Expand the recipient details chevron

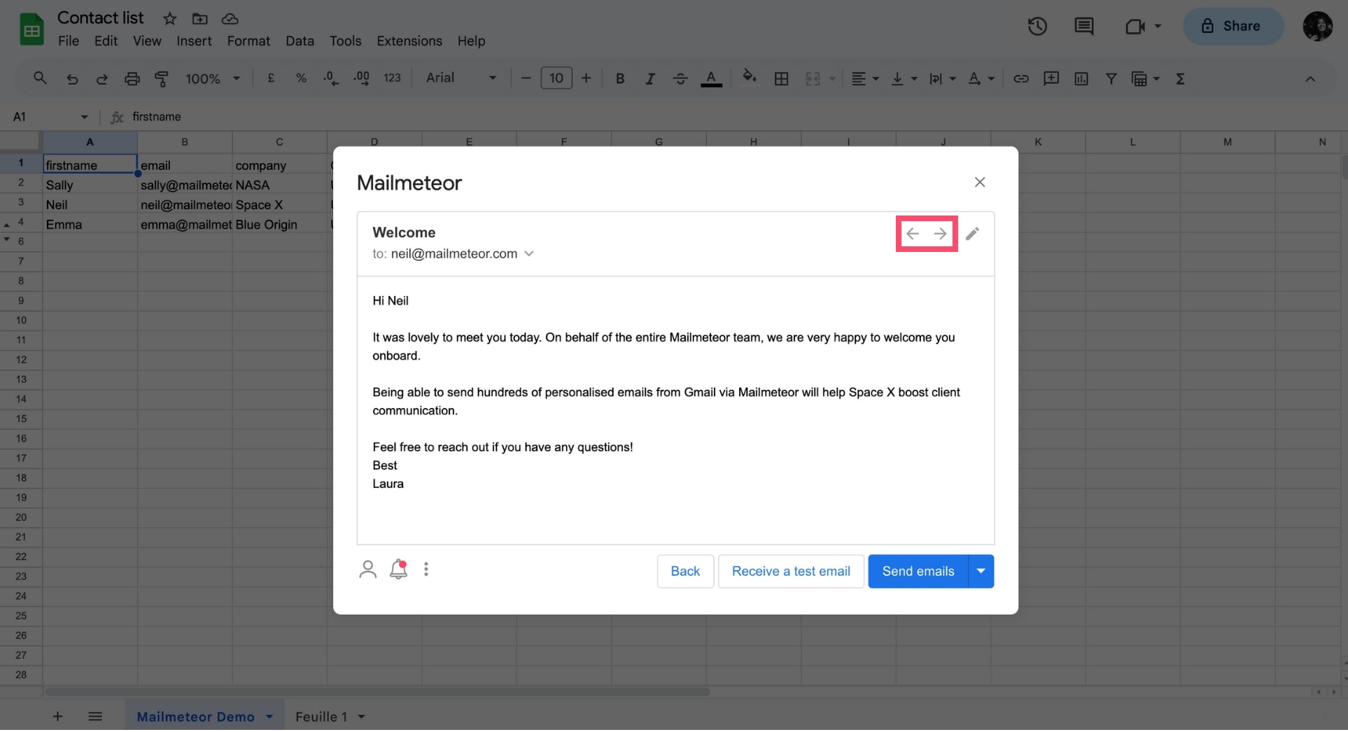529,254
